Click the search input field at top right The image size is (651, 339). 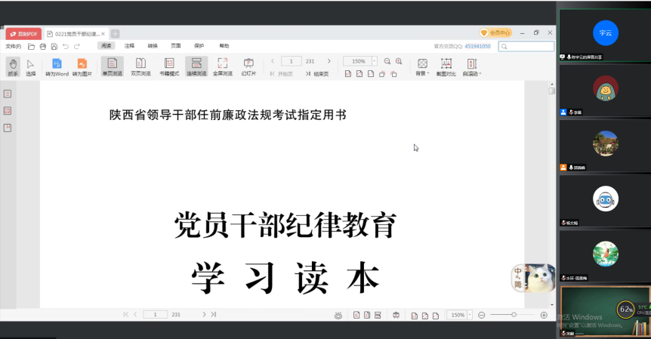[529, 46]
